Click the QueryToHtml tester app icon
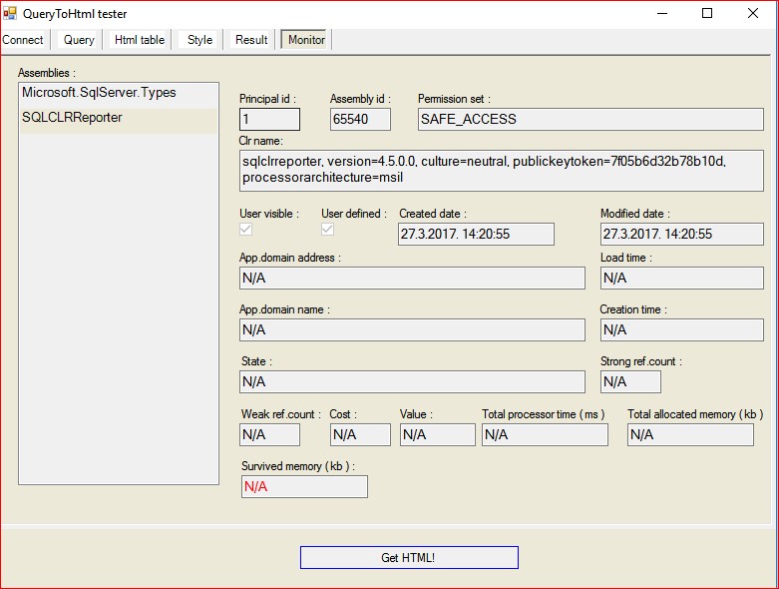 [x=11, y=14]
